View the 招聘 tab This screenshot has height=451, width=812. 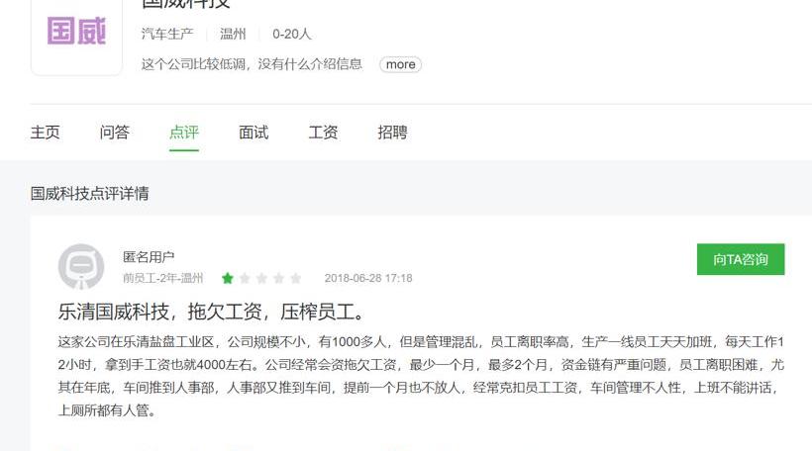coord(392,133)
